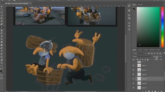Image resolution: width=165 pixels, height=92 pixels.
Task: Create a new layer
Action: click(158, 91)
